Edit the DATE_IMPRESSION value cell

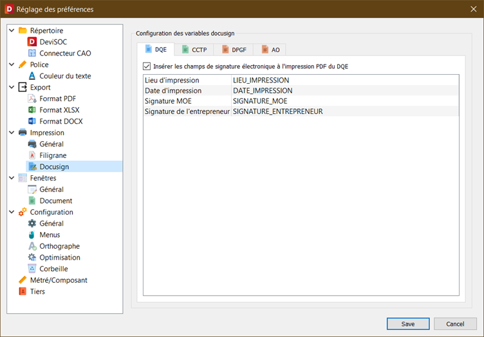(x=345, y=90)
